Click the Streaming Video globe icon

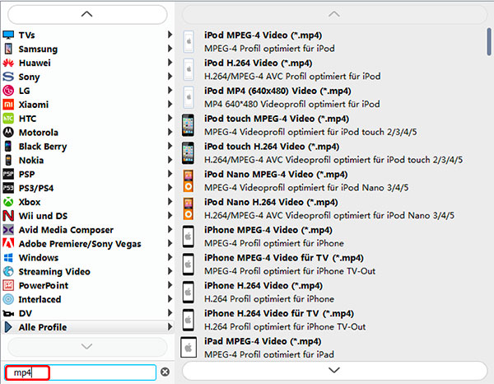pyautogui.click(x=8, y=271)
